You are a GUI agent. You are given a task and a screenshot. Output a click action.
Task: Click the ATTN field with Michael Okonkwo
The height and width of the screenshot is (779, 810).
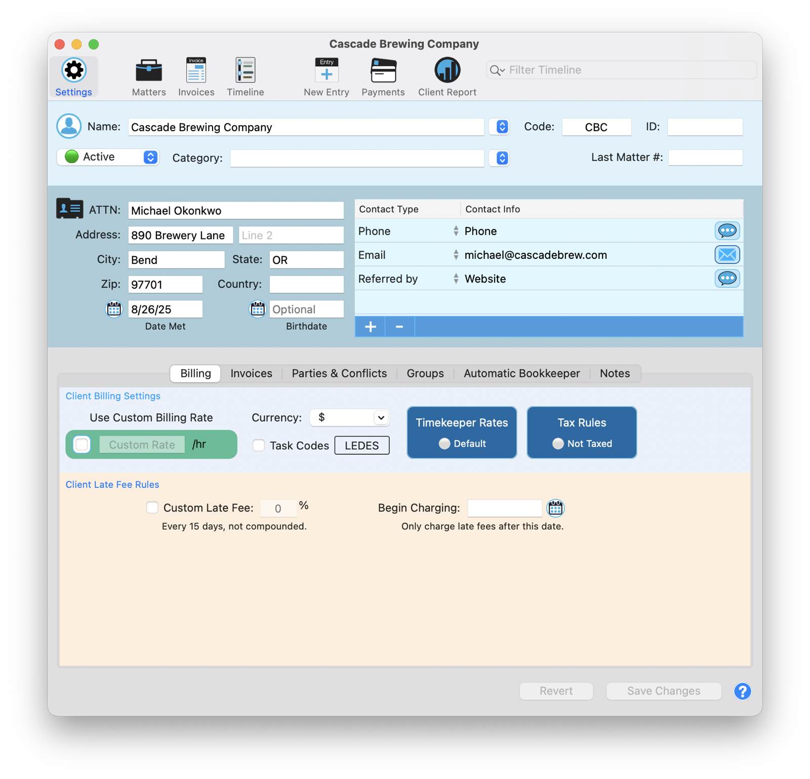(236, 211)
